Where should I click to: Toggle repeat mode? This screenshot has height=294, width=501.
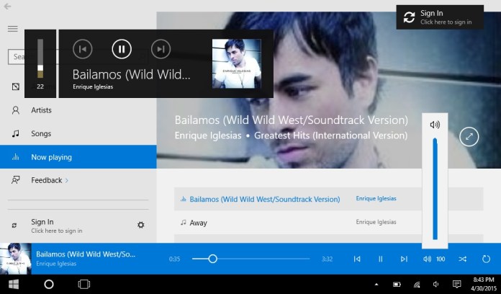tap(486, 259)
